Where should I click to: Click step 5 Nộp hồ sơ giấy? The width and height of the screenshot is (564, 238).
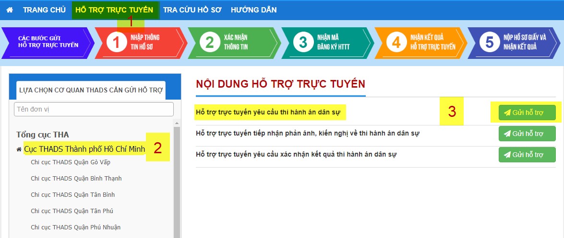(x=512, y=43)
